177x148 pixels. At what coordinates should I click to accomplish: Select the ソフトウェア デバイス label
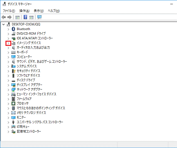point(28,76)
